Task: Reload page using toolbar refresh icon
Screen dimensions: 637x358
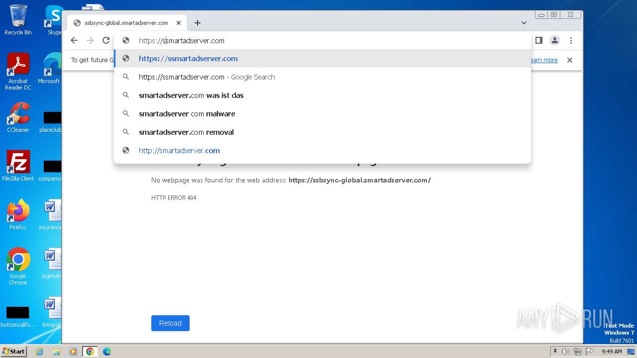Action: pos(106,41)
